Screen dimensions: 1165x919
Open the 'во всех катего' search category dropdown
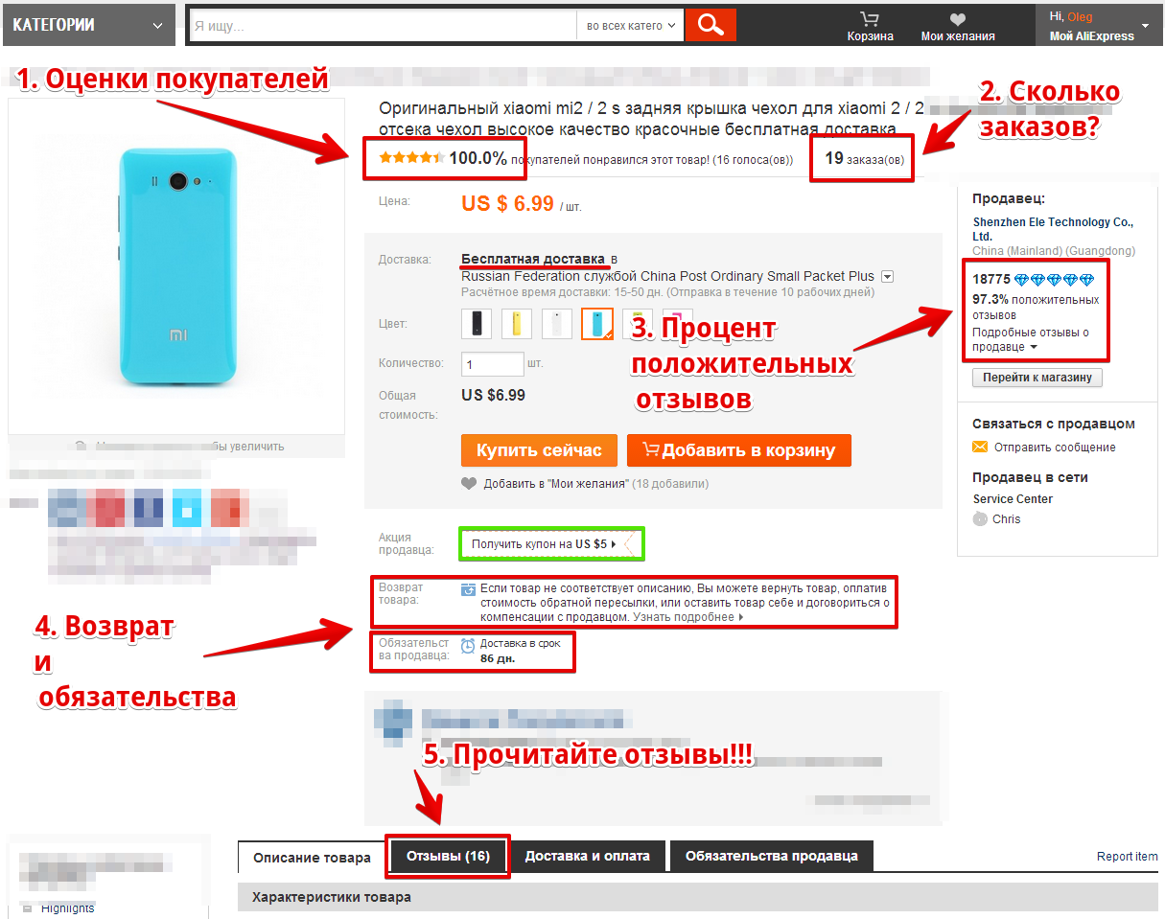coord(630,26)
